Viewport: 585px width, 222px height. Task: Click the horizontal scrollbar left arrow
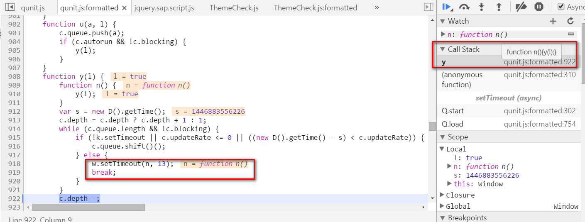(x=27, y=207)
